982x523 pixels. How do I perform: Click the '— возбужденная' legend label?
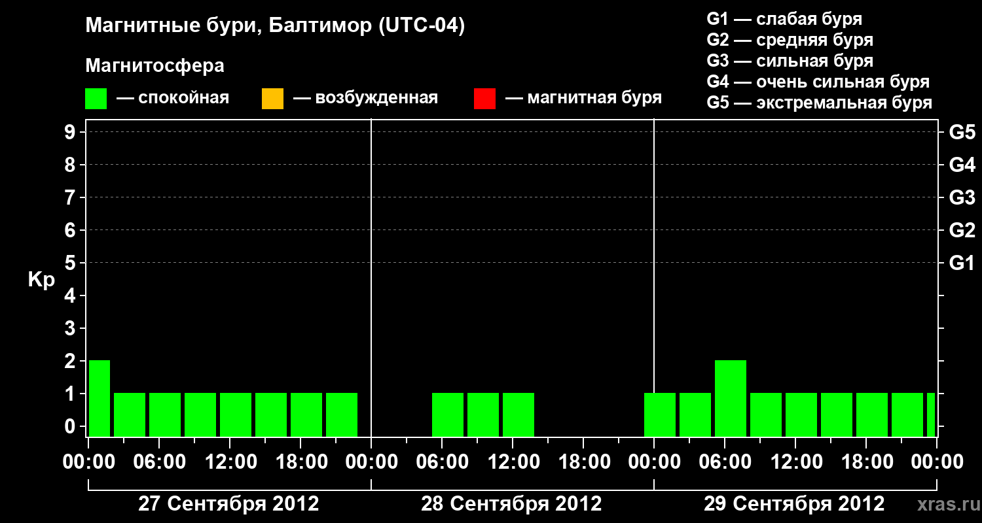pos(365,98)
